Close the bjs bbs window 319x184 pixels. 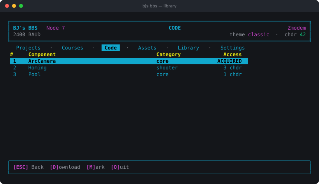pyautogui.click(x=7, y=6)
